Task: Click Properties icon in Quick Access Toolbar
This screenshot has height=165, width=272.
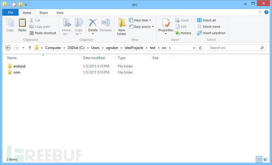Action: tap(14, 4)
